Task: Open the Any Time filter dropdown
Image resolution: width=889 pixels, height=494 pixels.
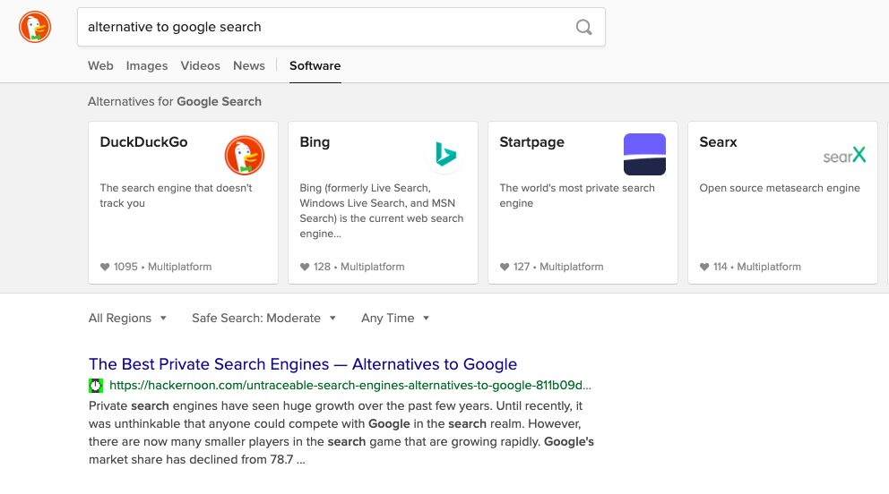Action: [x=395, y=318]
